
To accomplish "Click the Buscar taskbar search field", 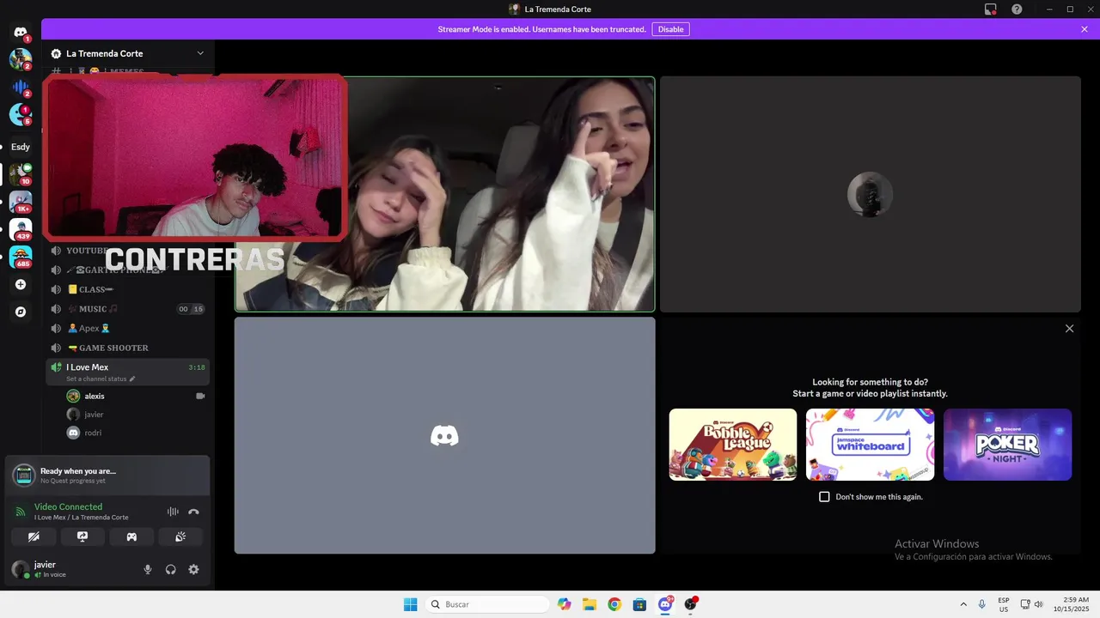I will tap(487, 604).
